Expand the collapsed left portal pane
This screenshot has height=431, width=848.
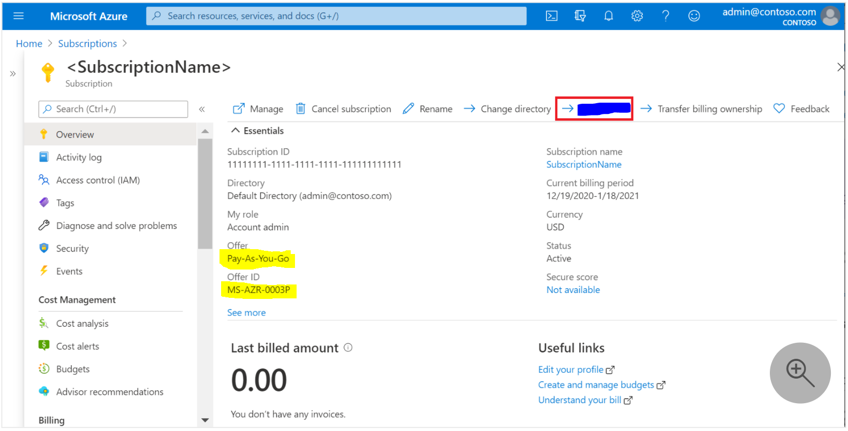(13, 74)
